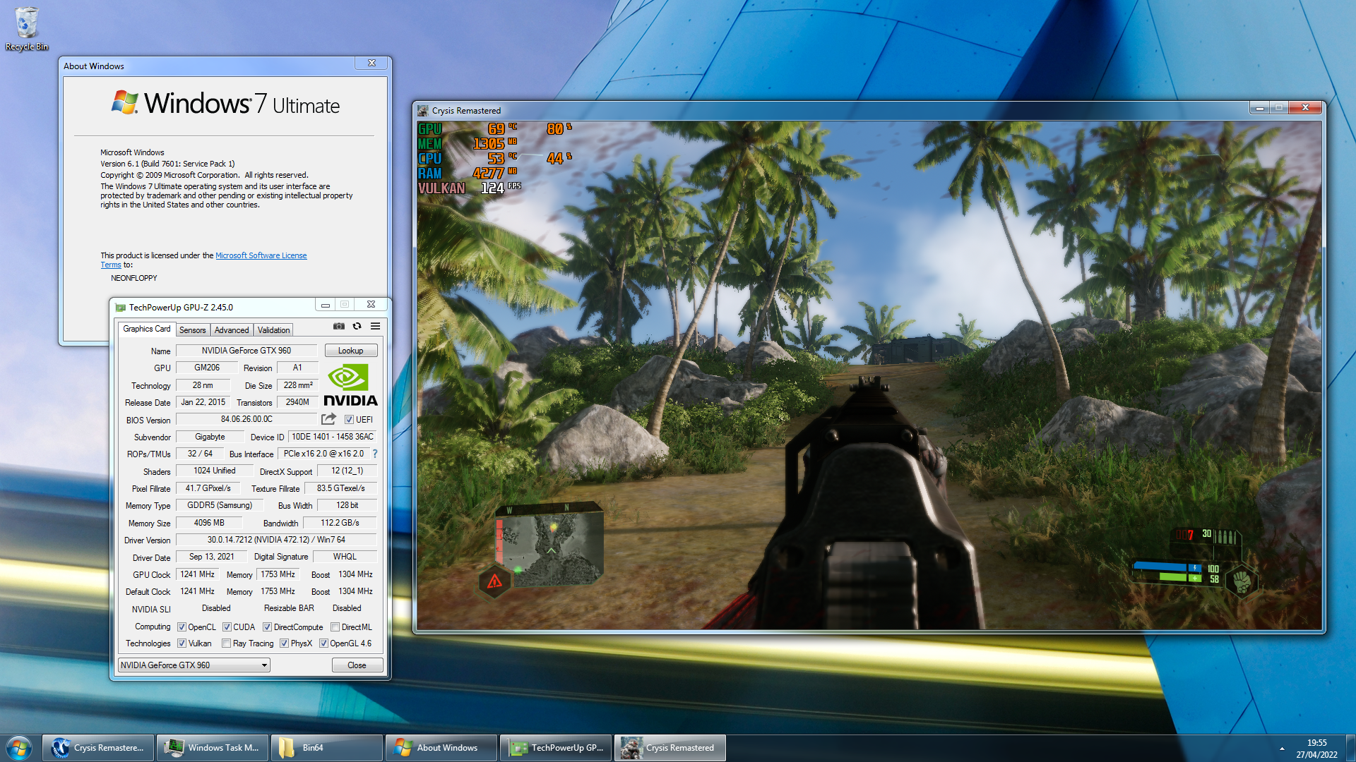Screen dimensions: 1356x762
Task: Click the minimap in Crysis game
Action: click(549, 543)
